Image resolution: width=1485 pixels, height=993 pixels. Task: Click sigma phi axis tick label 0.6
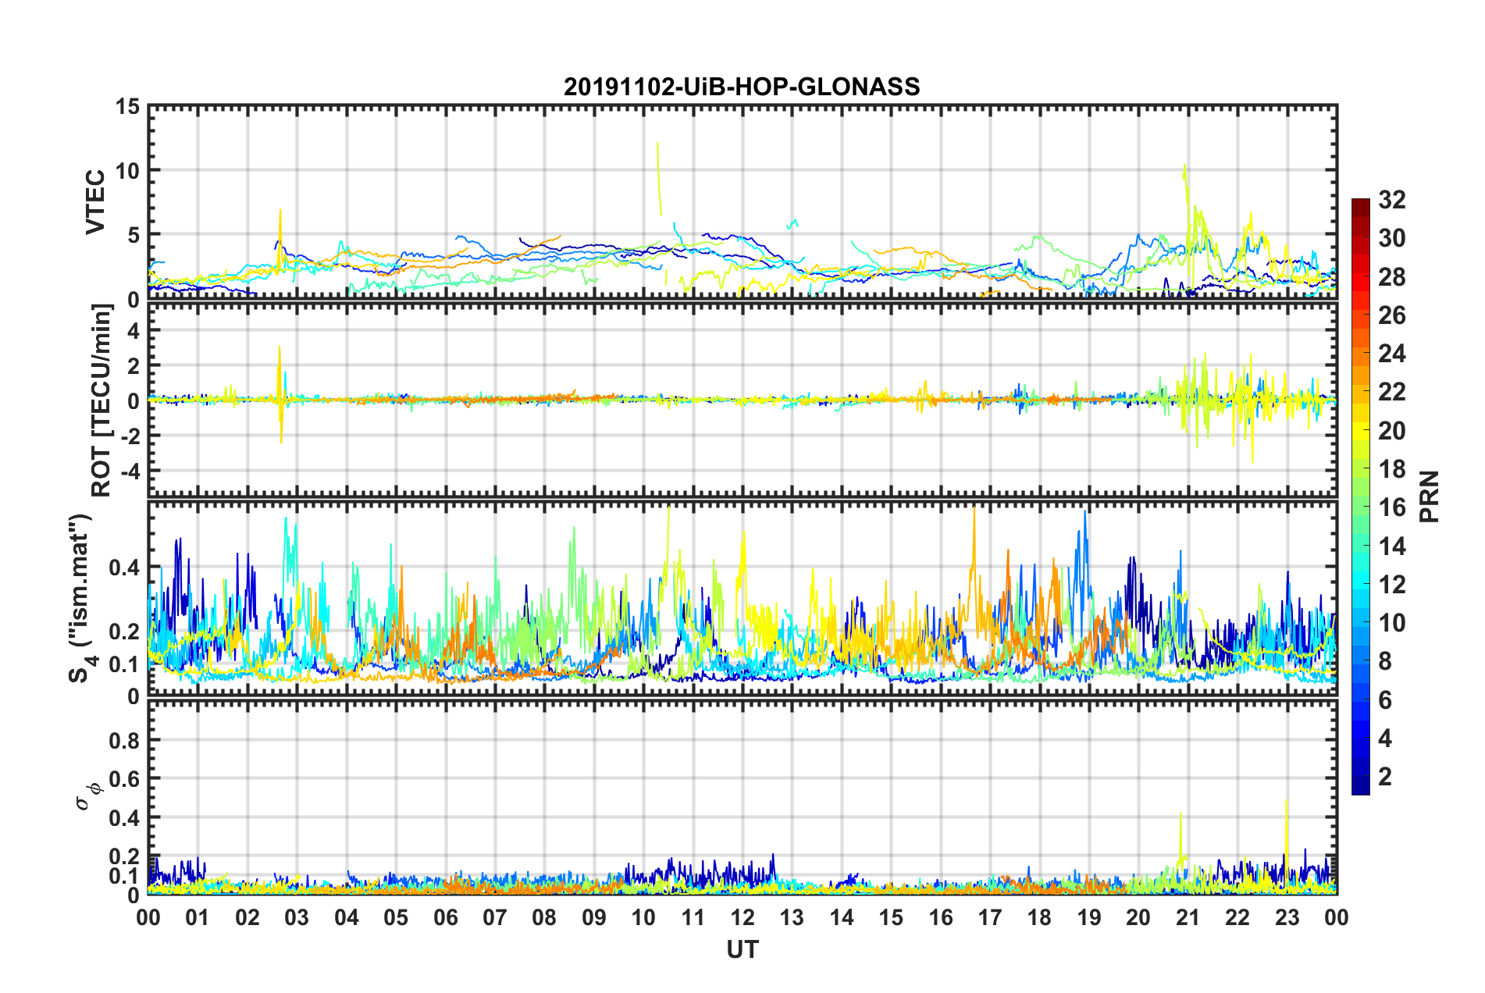[124, 779]
